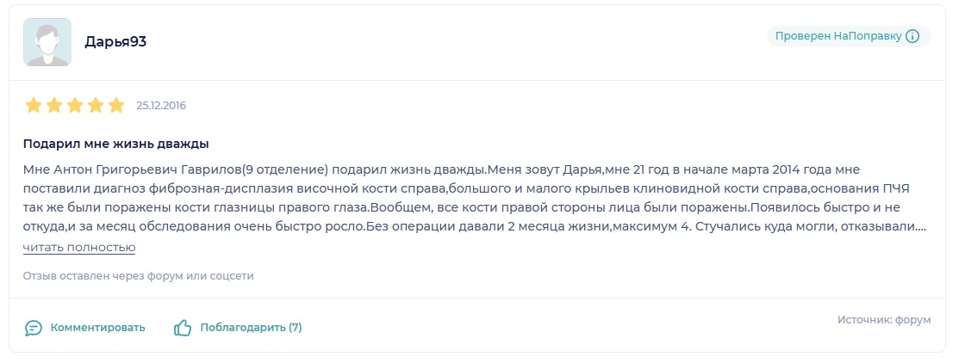This screenshot has width=965, height=363.
Task: Click the third rating star
Action: coord(75,106)
